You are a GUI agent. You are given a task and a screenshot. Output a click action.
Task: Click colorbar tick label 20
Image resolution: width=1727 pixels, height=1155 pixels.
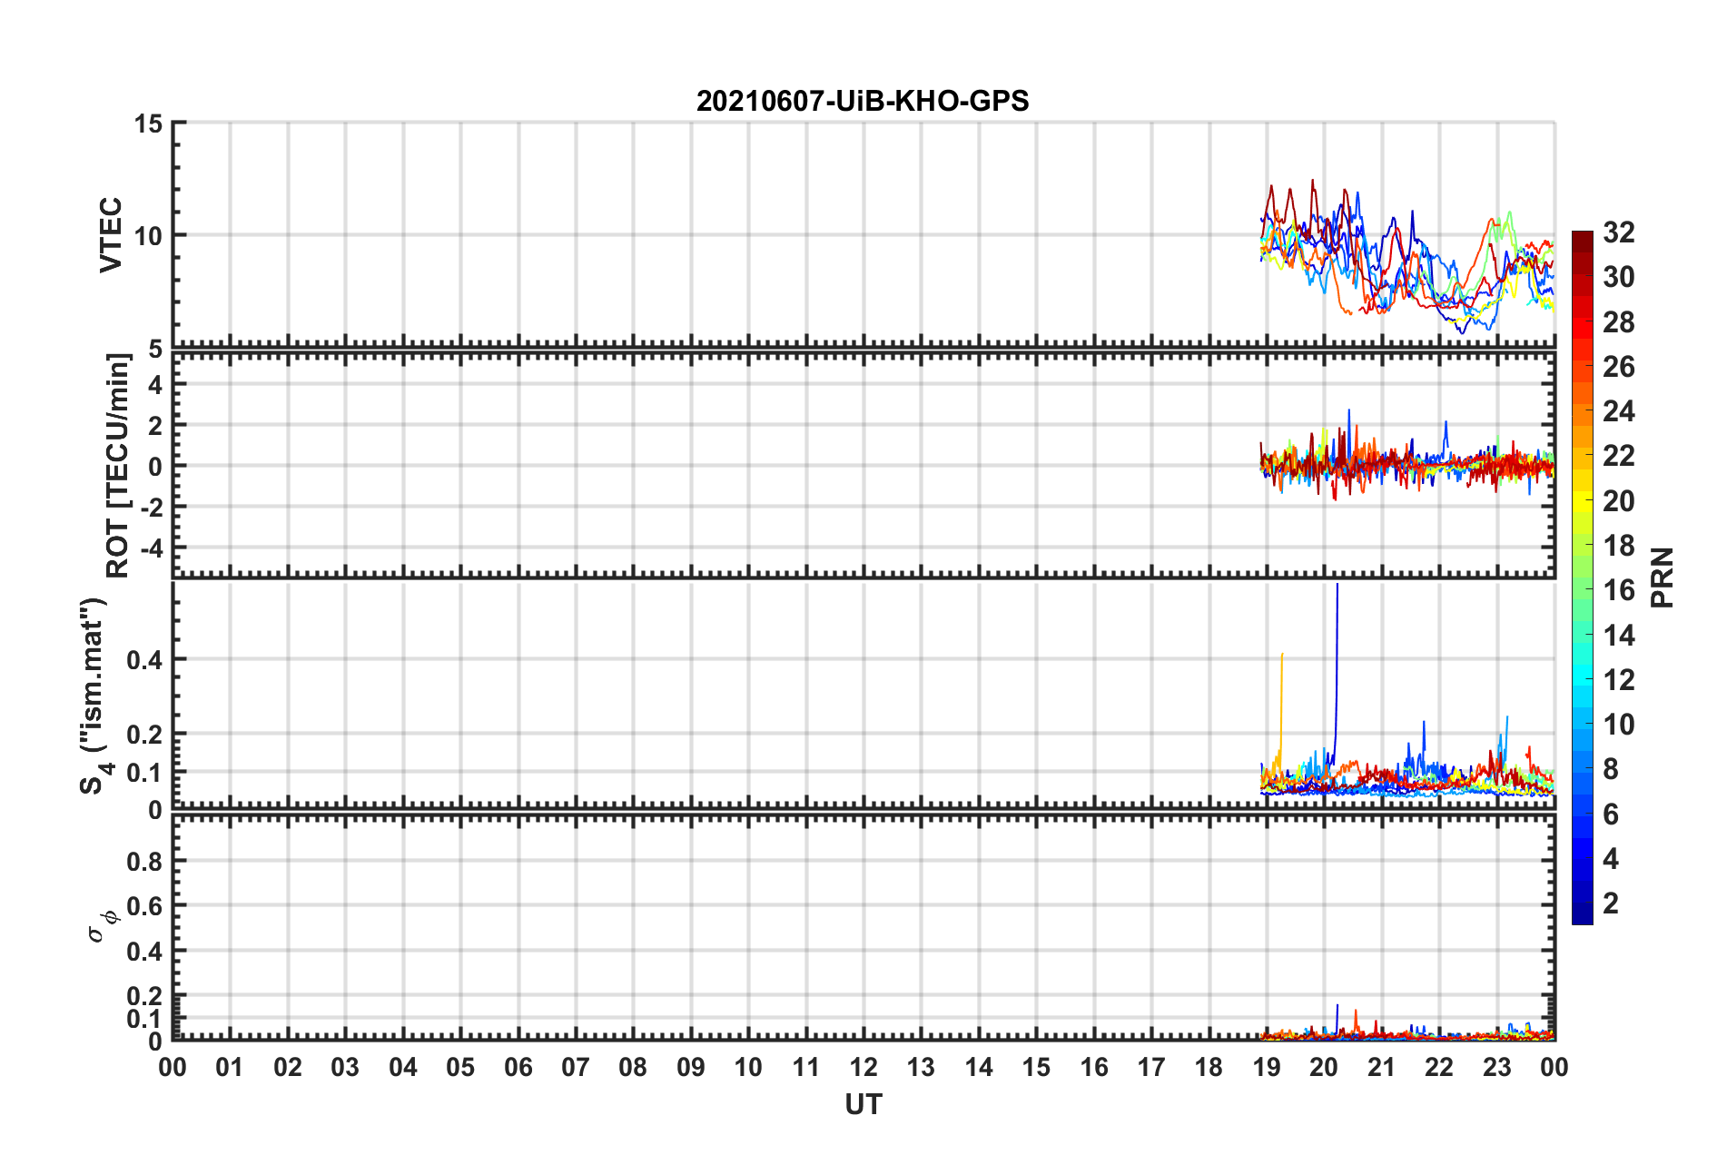(1619, 501)
